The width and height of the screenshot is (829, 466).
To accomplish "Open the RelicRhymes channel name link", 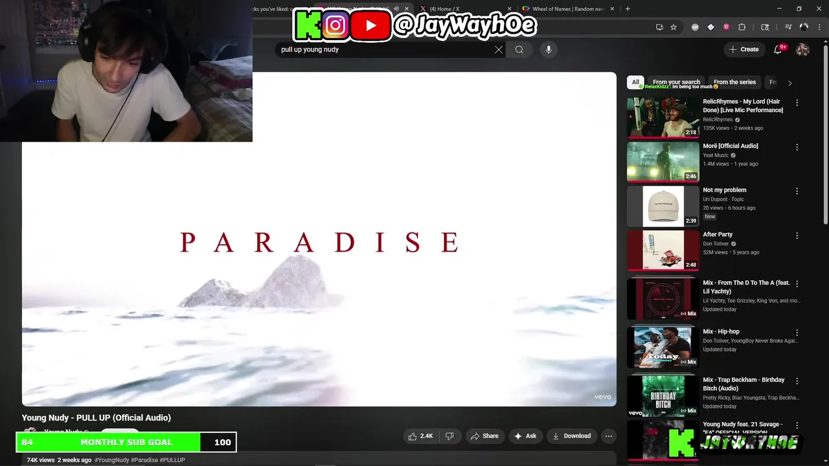I will click(718, 120).
